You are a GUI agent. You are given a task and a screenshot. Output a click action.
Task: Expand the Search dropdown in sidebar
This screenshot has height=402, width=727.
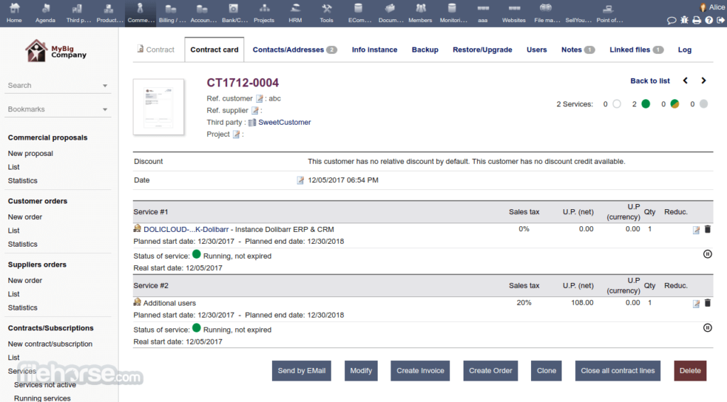point(105,86)
